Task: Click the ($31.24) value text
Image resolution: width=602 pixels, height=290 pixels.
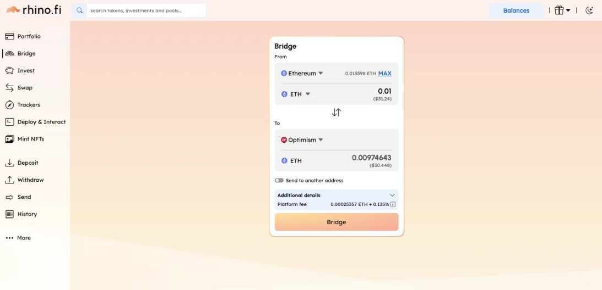Action: click(x=382, y=99)
